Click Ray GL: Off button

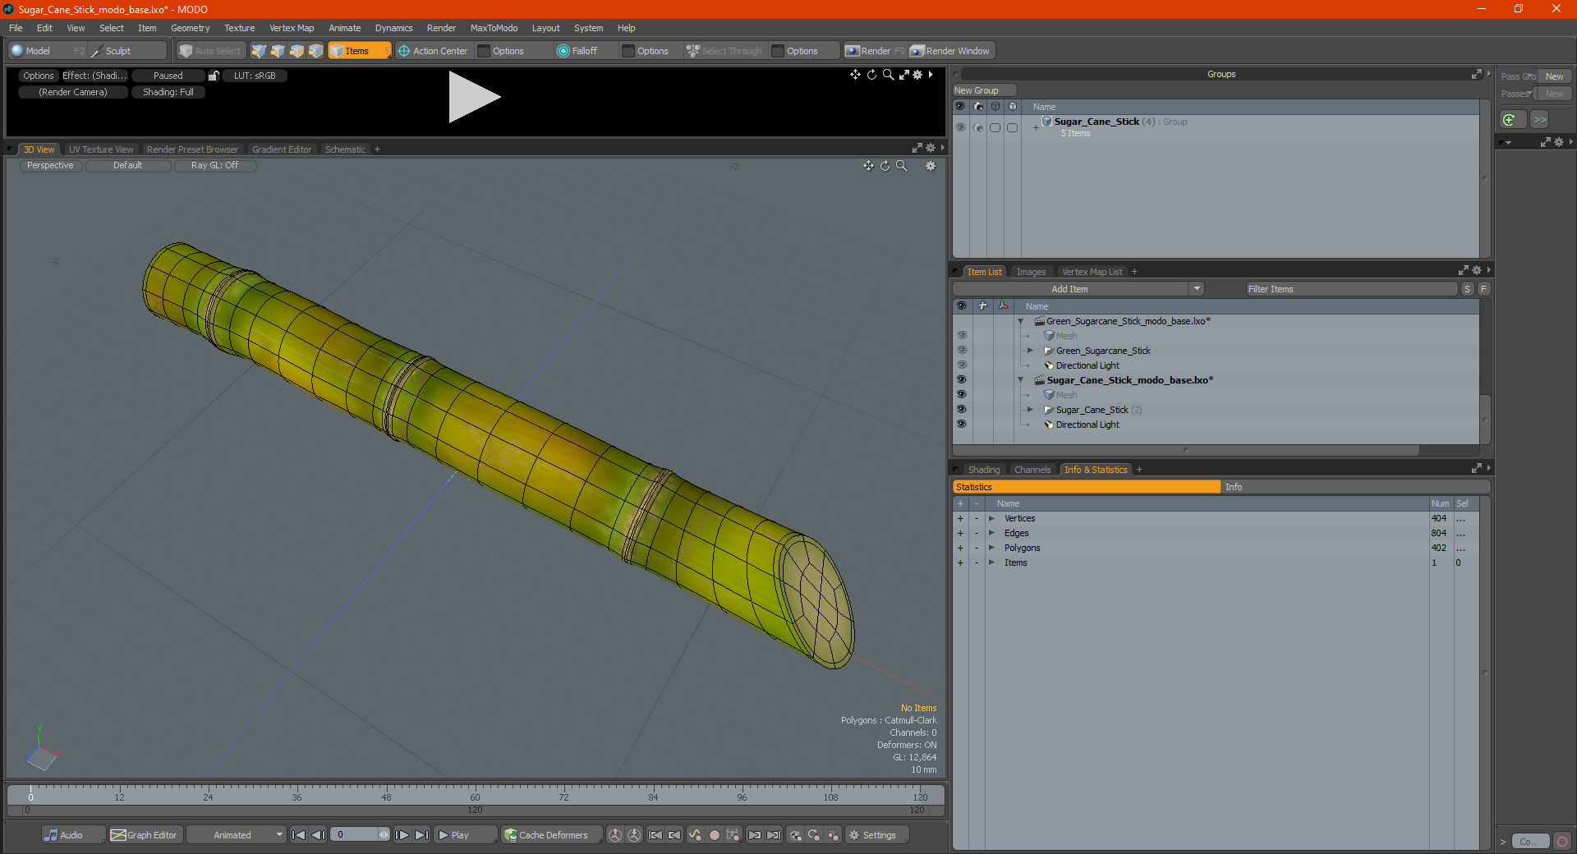215,166
